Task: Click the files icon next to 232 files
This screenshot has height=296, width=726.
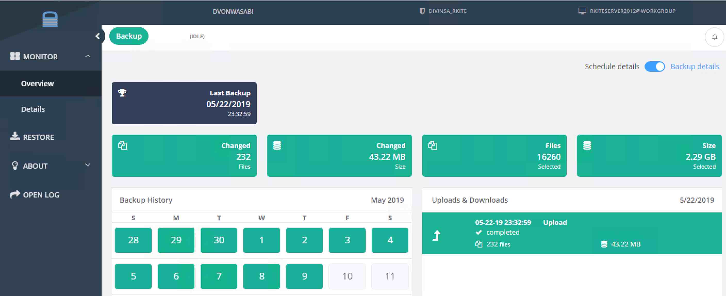Action: point(478,244)
